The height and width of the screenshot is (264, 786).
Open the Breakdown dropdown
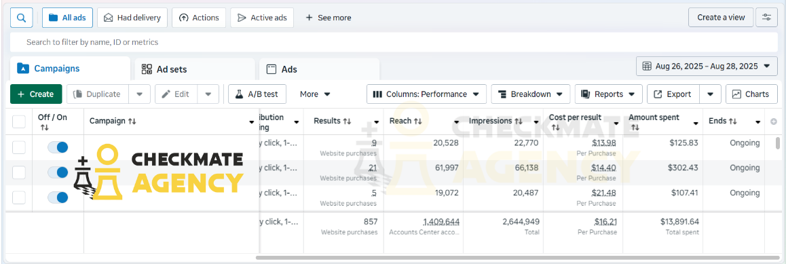tap(530, 94)
